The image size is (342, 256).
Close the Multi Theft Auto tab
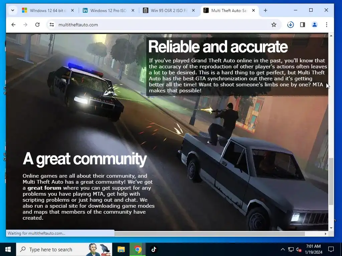[x=253, y=10]
